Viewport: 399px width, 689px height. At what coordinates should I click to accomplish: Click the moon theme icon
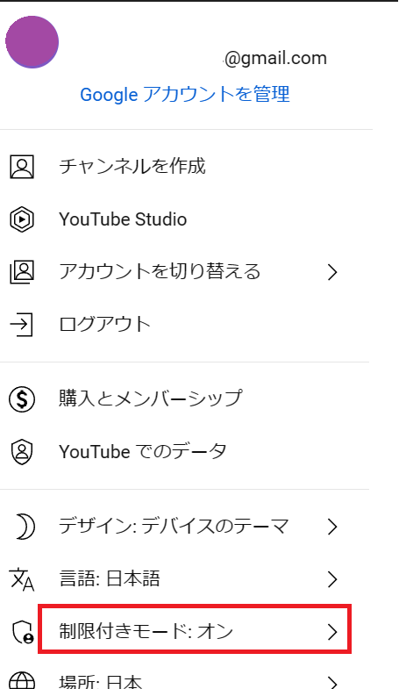(25, 526)
